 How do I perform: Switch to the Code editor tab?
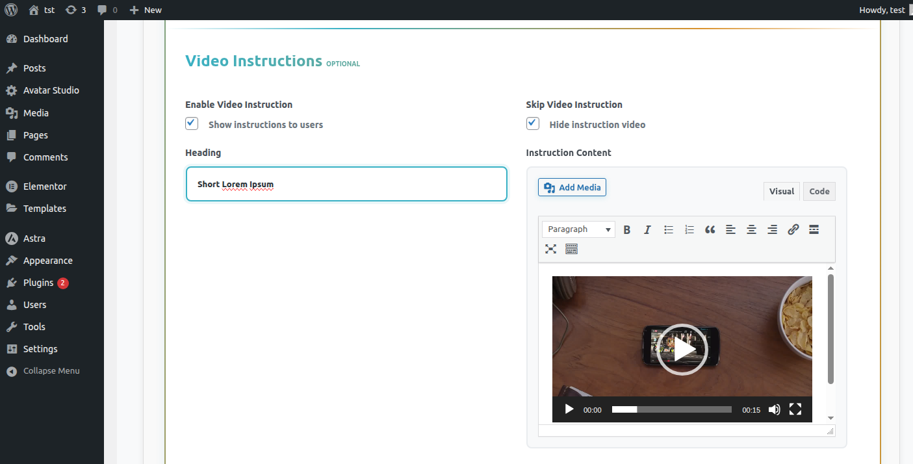click(819, 191)
